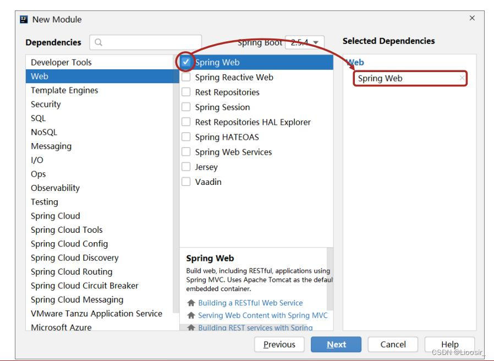
Task: Select the I/O category
Action: [100, 160]
